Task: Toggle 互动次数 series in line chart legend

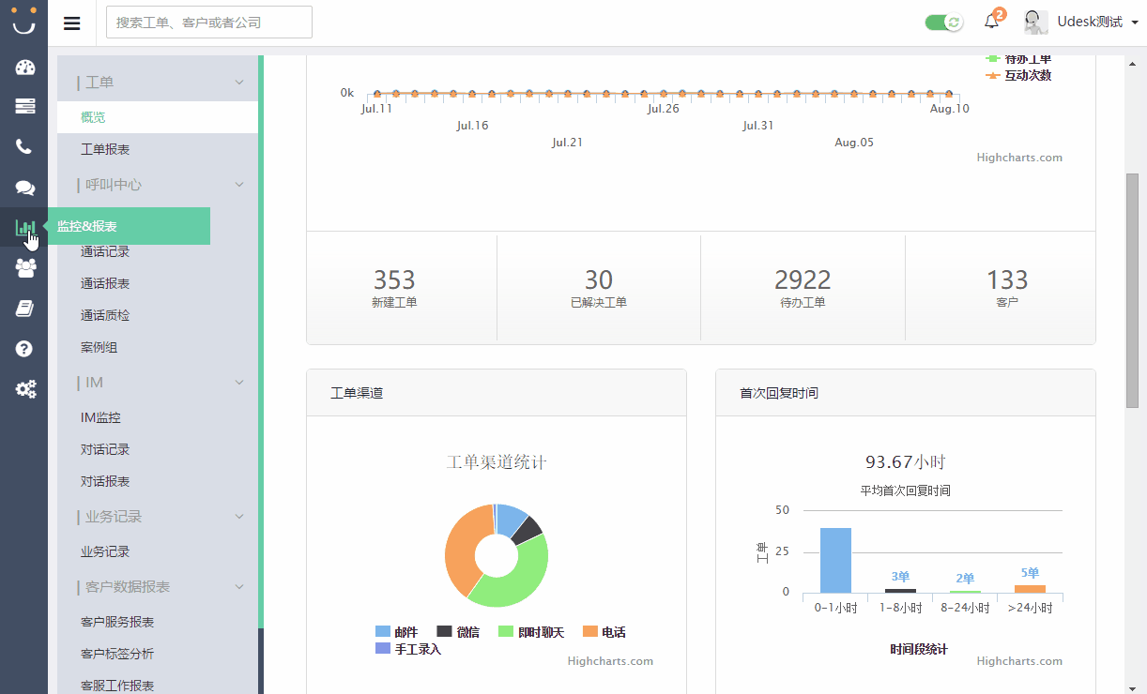Action: [x=1018, y=75]
